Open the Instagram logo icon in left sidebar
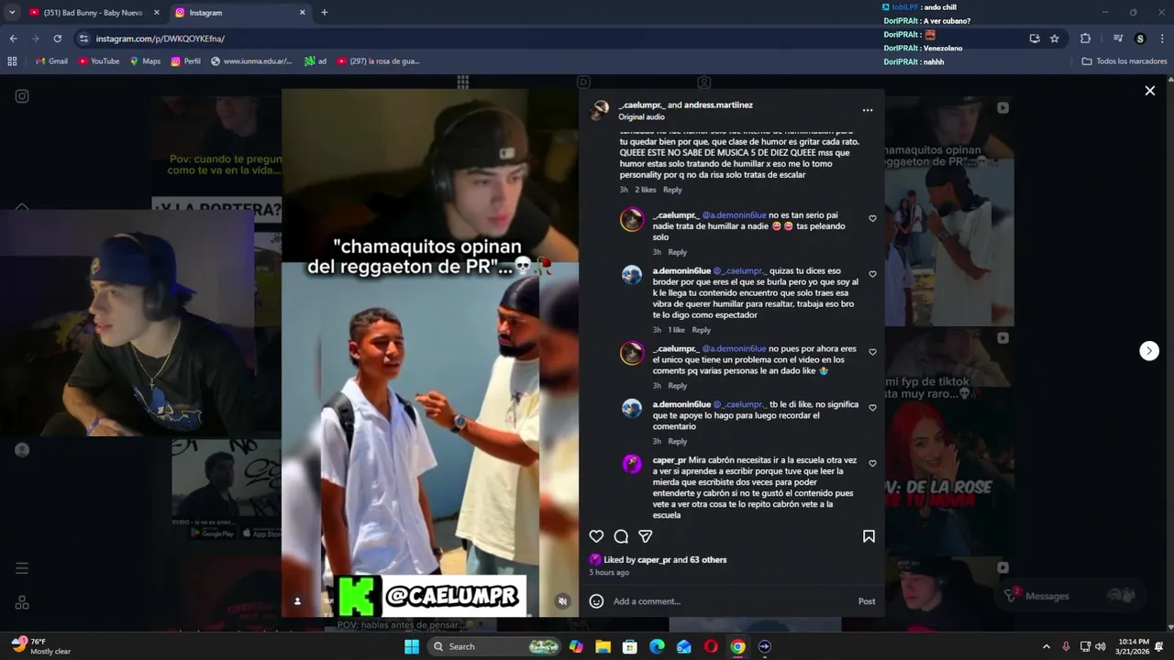 pos(22,96)
